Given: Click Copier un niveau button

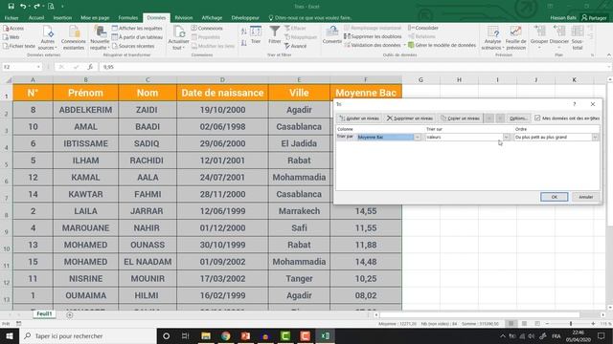Looking at the screenshot, I should (460, 118).
